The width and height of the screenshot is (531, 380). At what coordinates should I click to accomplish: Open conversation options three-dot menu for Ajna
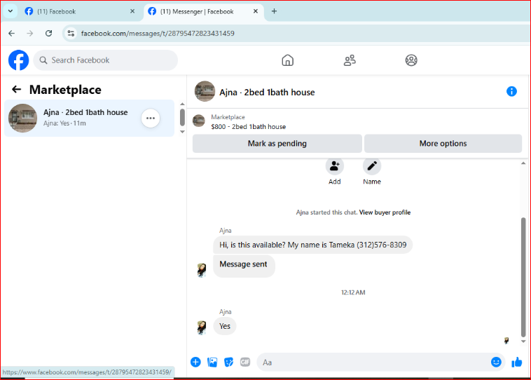click(151, 118)
